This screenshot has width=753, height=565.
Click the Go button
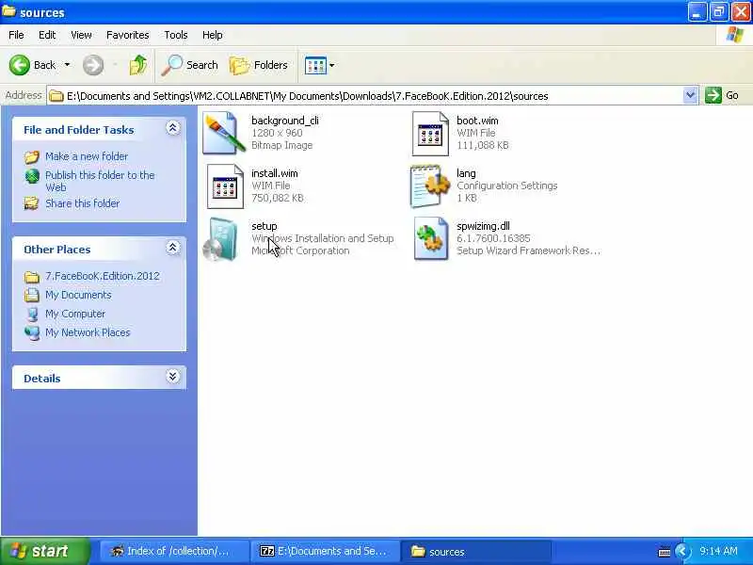click(722, 95)
